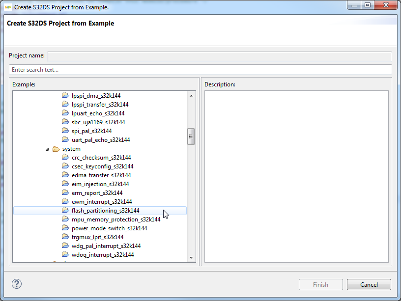Focus the example search text field

tap(200, 70)
